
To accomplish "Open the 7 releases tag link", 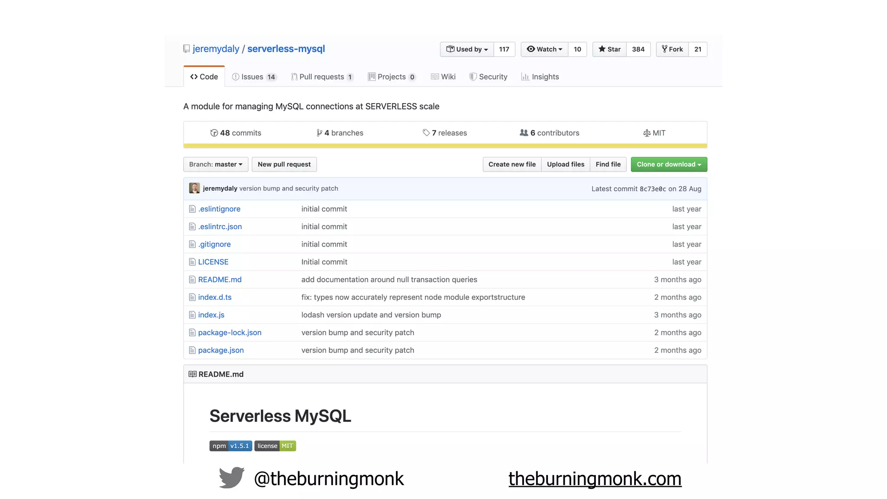I will [445, 133].
